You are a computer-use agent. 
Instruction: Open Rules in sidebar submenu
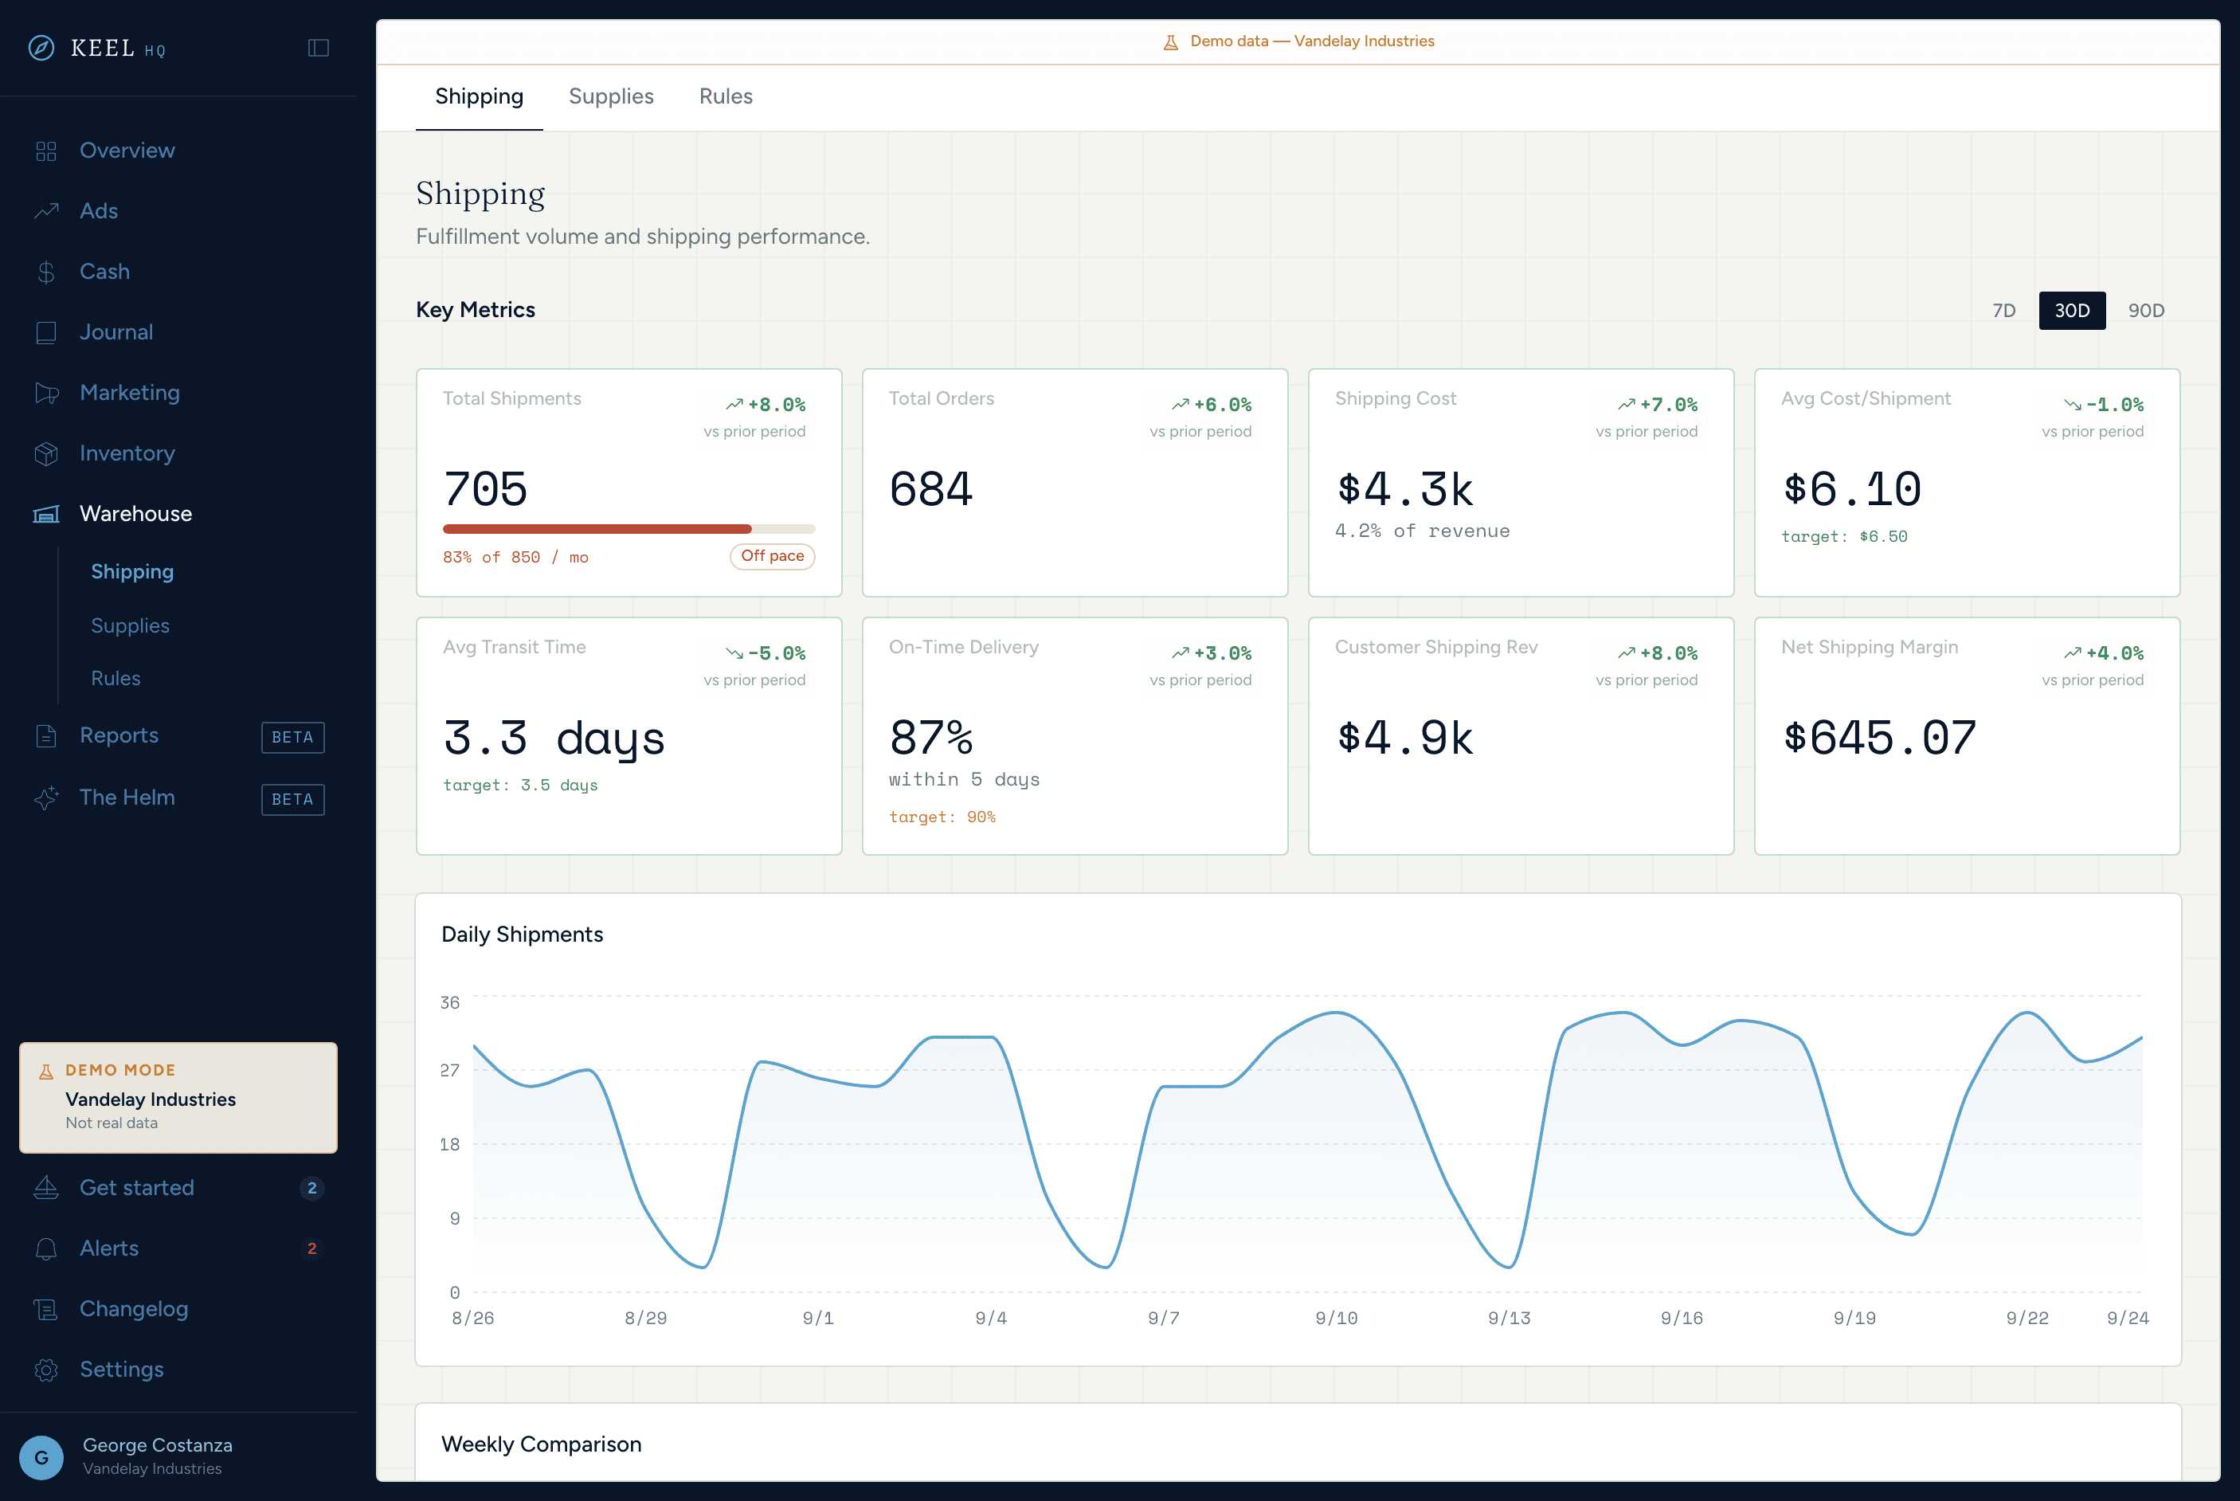[116, 678]
